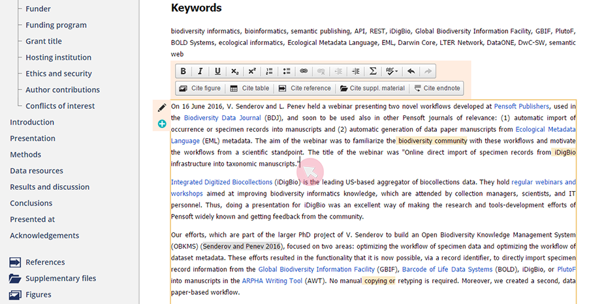Viewport: 604px width, 304px height.
Task: Apply superscript formatting
Action: 252,71
